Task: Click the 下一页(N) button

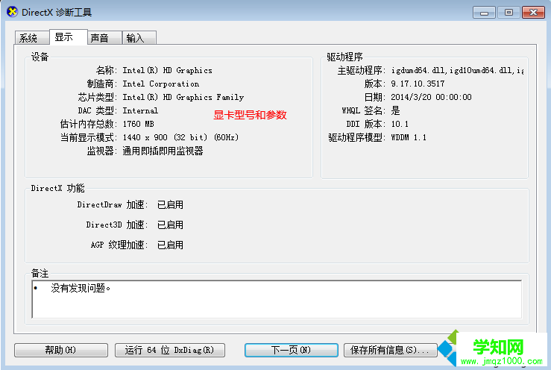Action: coord(292,350)
